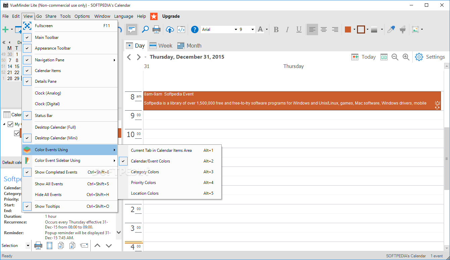The image size is (450, 260).
Task: Click the page setup icon in details pane
Action: pyautogui.click(x=50, y=246)
